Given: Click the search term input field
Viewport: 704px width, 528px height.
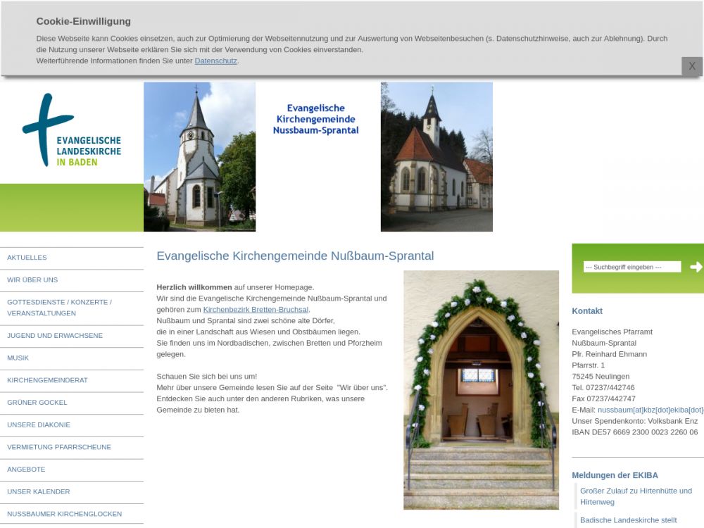Looking at the screenshot, I should (631, 267).
